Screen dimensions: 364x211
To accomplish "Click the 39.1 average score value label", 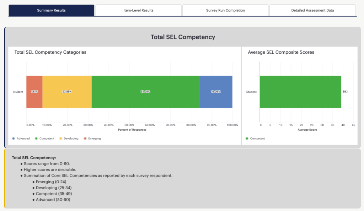I will pos(345,92).
